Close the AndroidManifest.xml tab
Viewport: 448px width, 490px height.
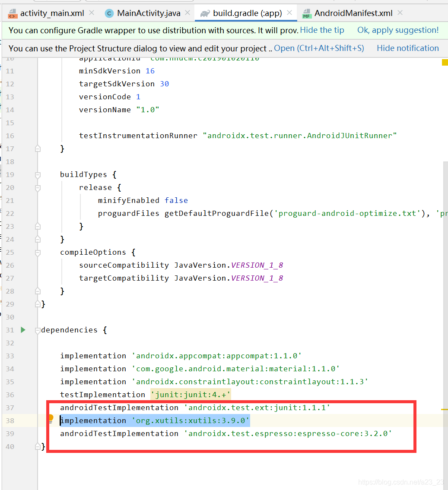point(400,13)
